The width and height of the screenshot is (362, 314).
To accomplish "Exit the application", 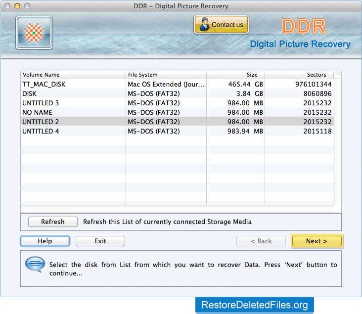I will click(x=100, y=241).
